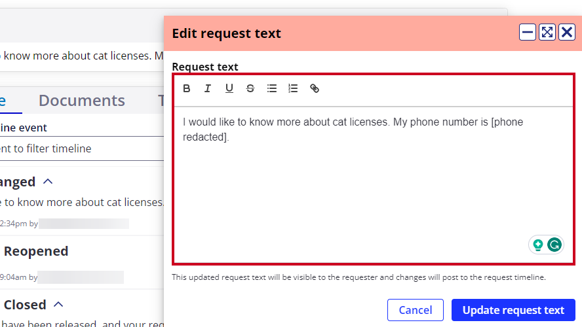The image size is (582, 327).
Task: Insert a hyperlink in request text
Action: coord(315,88)
